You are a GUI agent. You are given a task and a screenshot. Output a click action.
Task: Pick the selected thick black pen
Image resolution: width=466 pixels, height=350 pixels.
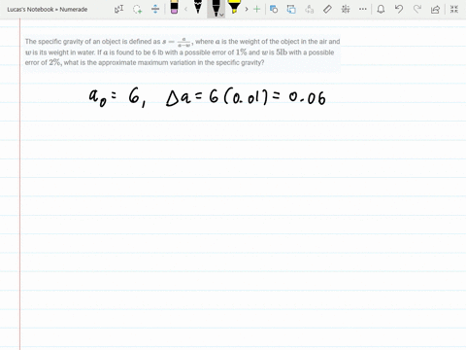point(216,8)
